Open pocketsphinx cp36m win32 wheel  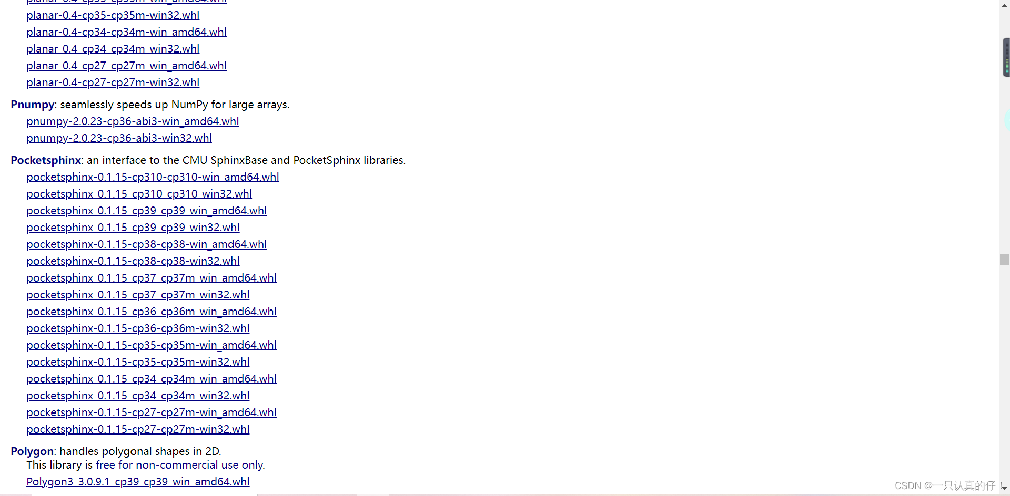tap(138, 328)
